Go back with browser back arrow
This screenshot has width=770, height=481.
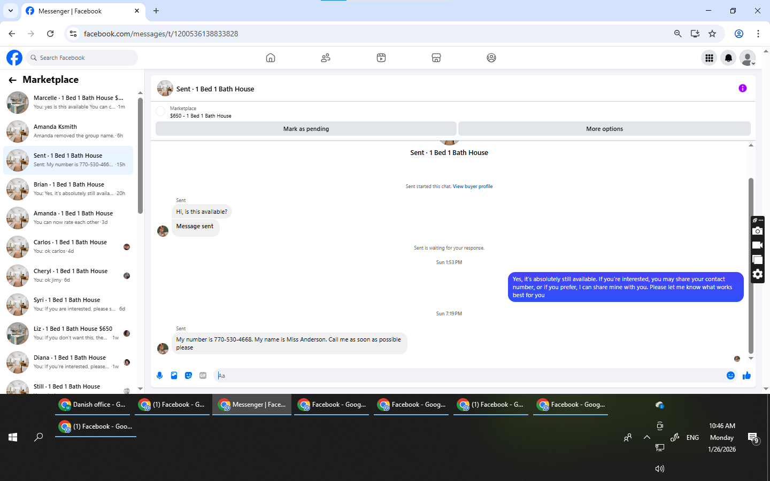click(x=12, y=34)
